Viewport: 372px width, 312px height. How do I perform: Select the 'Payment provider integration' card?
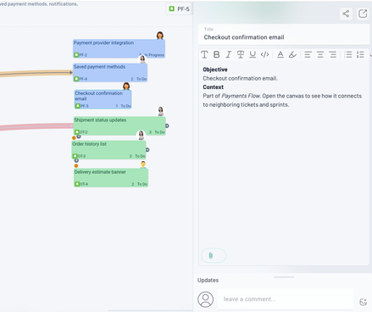coord(119,48)
